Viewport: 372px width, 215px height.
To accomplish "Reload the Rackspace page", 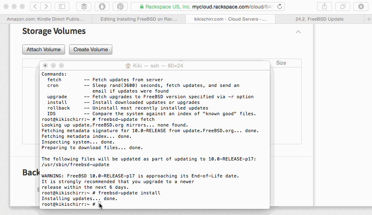I will 280,6.
